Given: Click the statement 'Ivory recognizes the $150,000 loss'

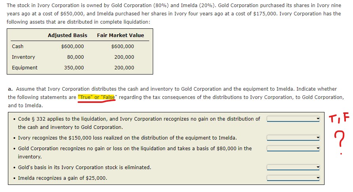Looking at the screenshot, I should click(x=127, y=138).
